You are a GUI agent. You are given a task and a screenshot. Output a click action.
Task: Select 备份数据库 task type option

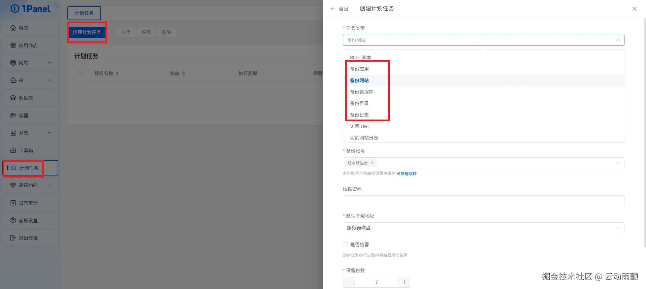[484, 92]
